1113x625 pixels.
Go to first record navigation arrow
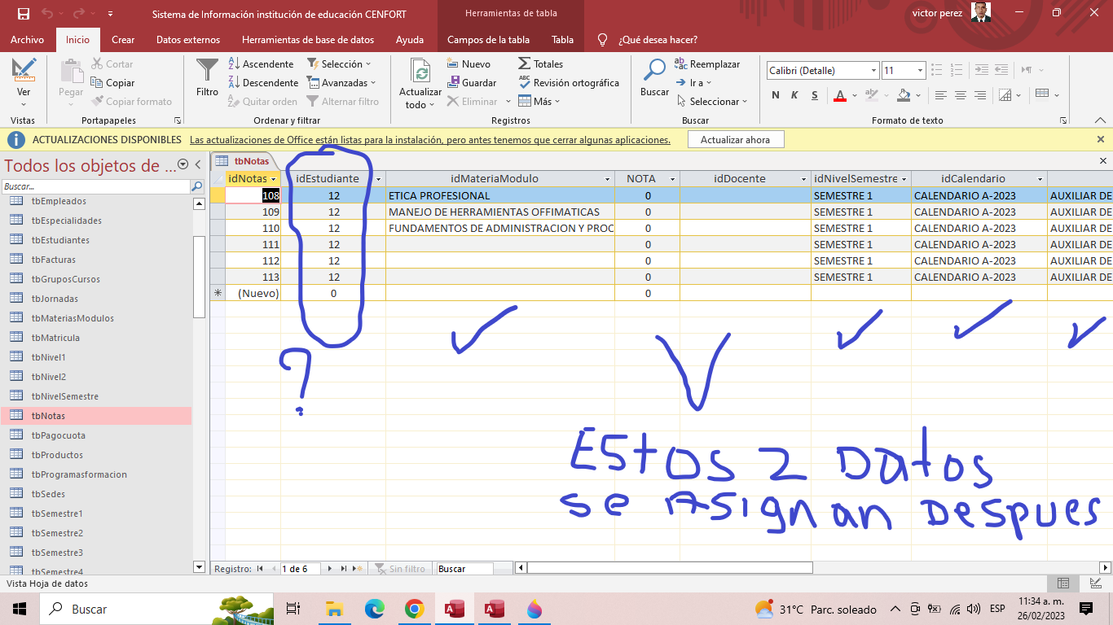pos(260,569)
